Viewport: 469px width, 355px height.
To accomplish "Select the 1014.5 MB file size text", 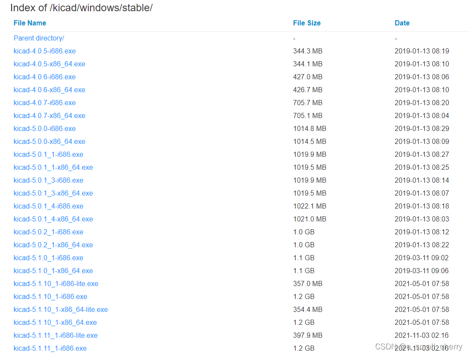I will tap(310, 142).
